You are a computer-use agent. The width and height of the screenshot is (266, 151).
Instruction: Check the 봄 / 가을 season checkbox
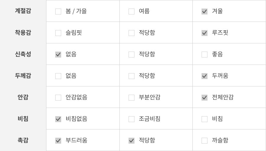pyautogui.click(x=58, y=12)
